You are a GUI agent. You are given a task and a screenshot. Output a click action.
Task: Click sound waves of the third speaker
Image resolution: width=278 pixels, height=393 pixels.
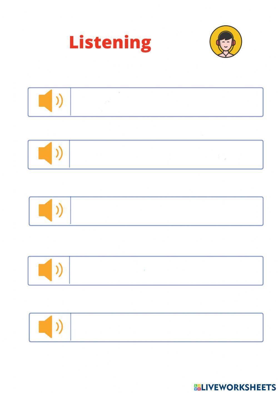59,210
